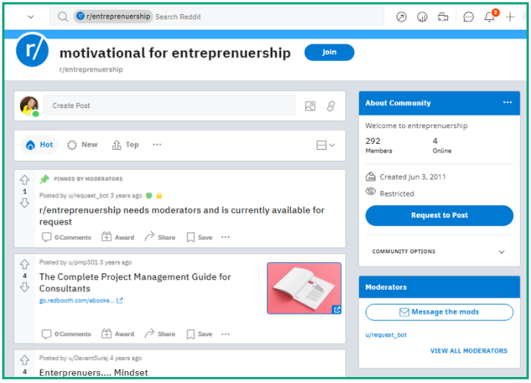Expand the header navigation dropdown chevron

click(31, 16)
